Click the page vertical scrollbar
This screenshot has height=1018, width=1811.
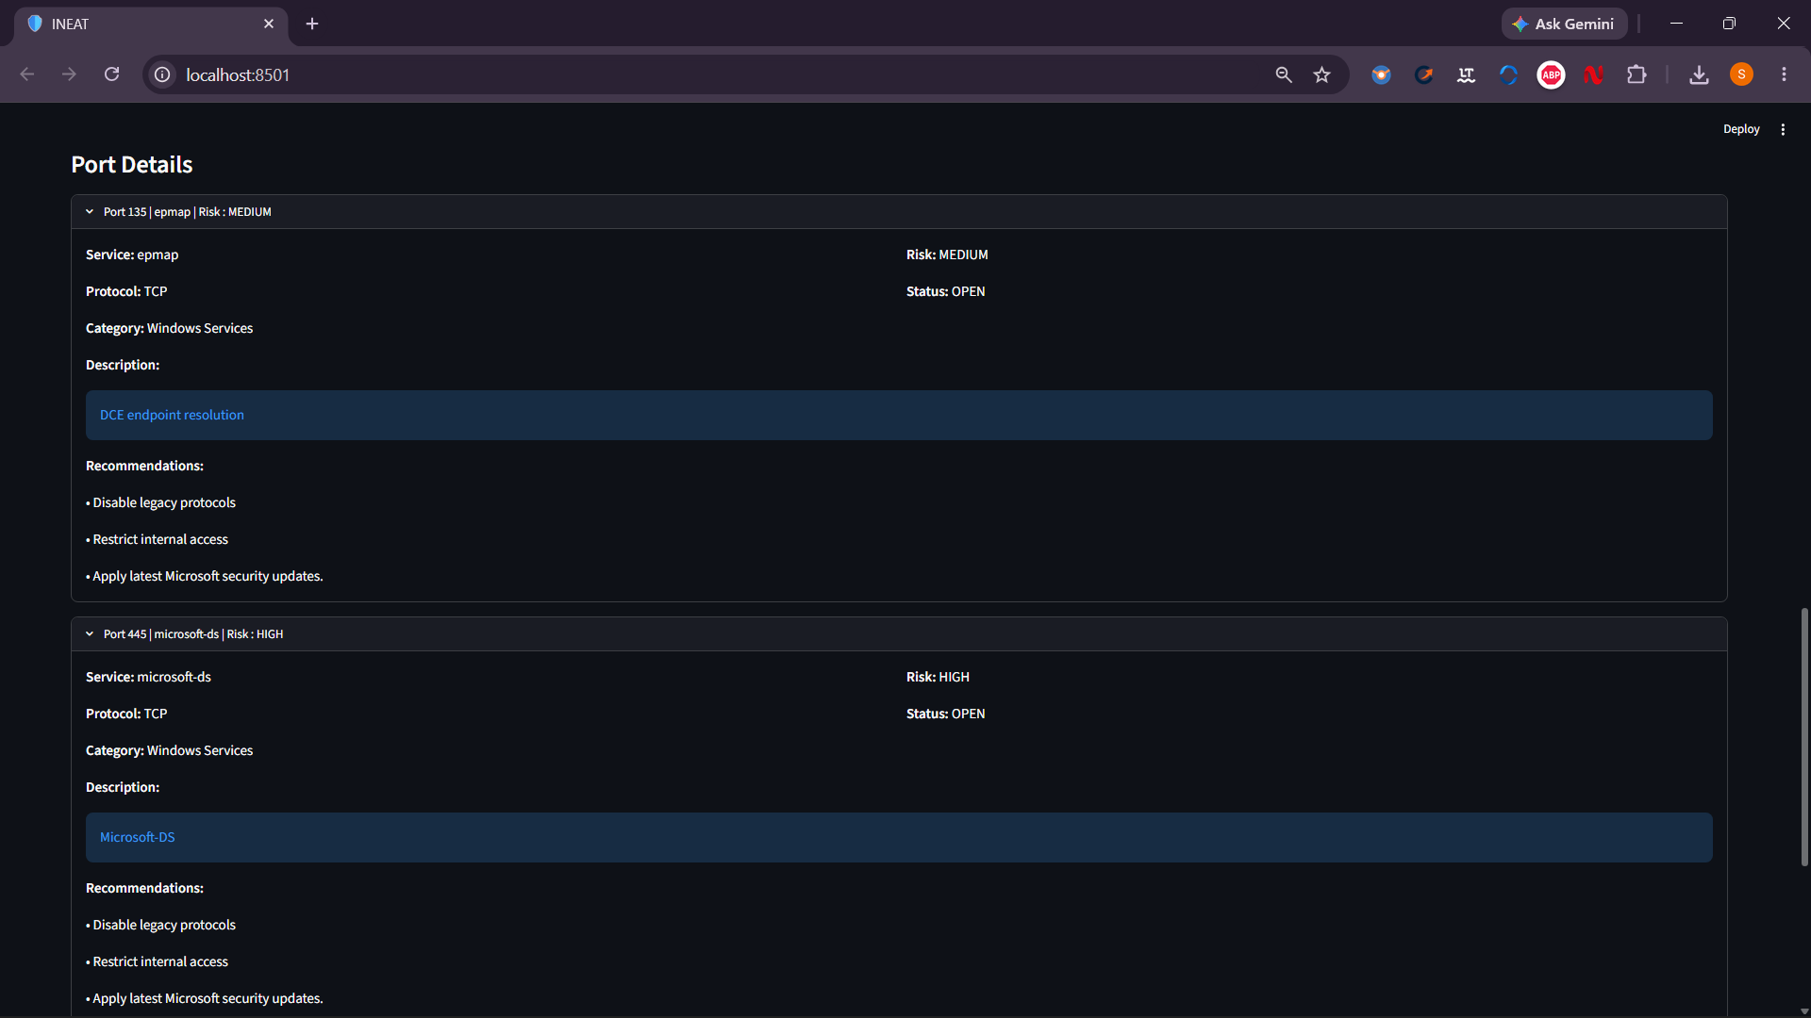[x=1803, y=736]
